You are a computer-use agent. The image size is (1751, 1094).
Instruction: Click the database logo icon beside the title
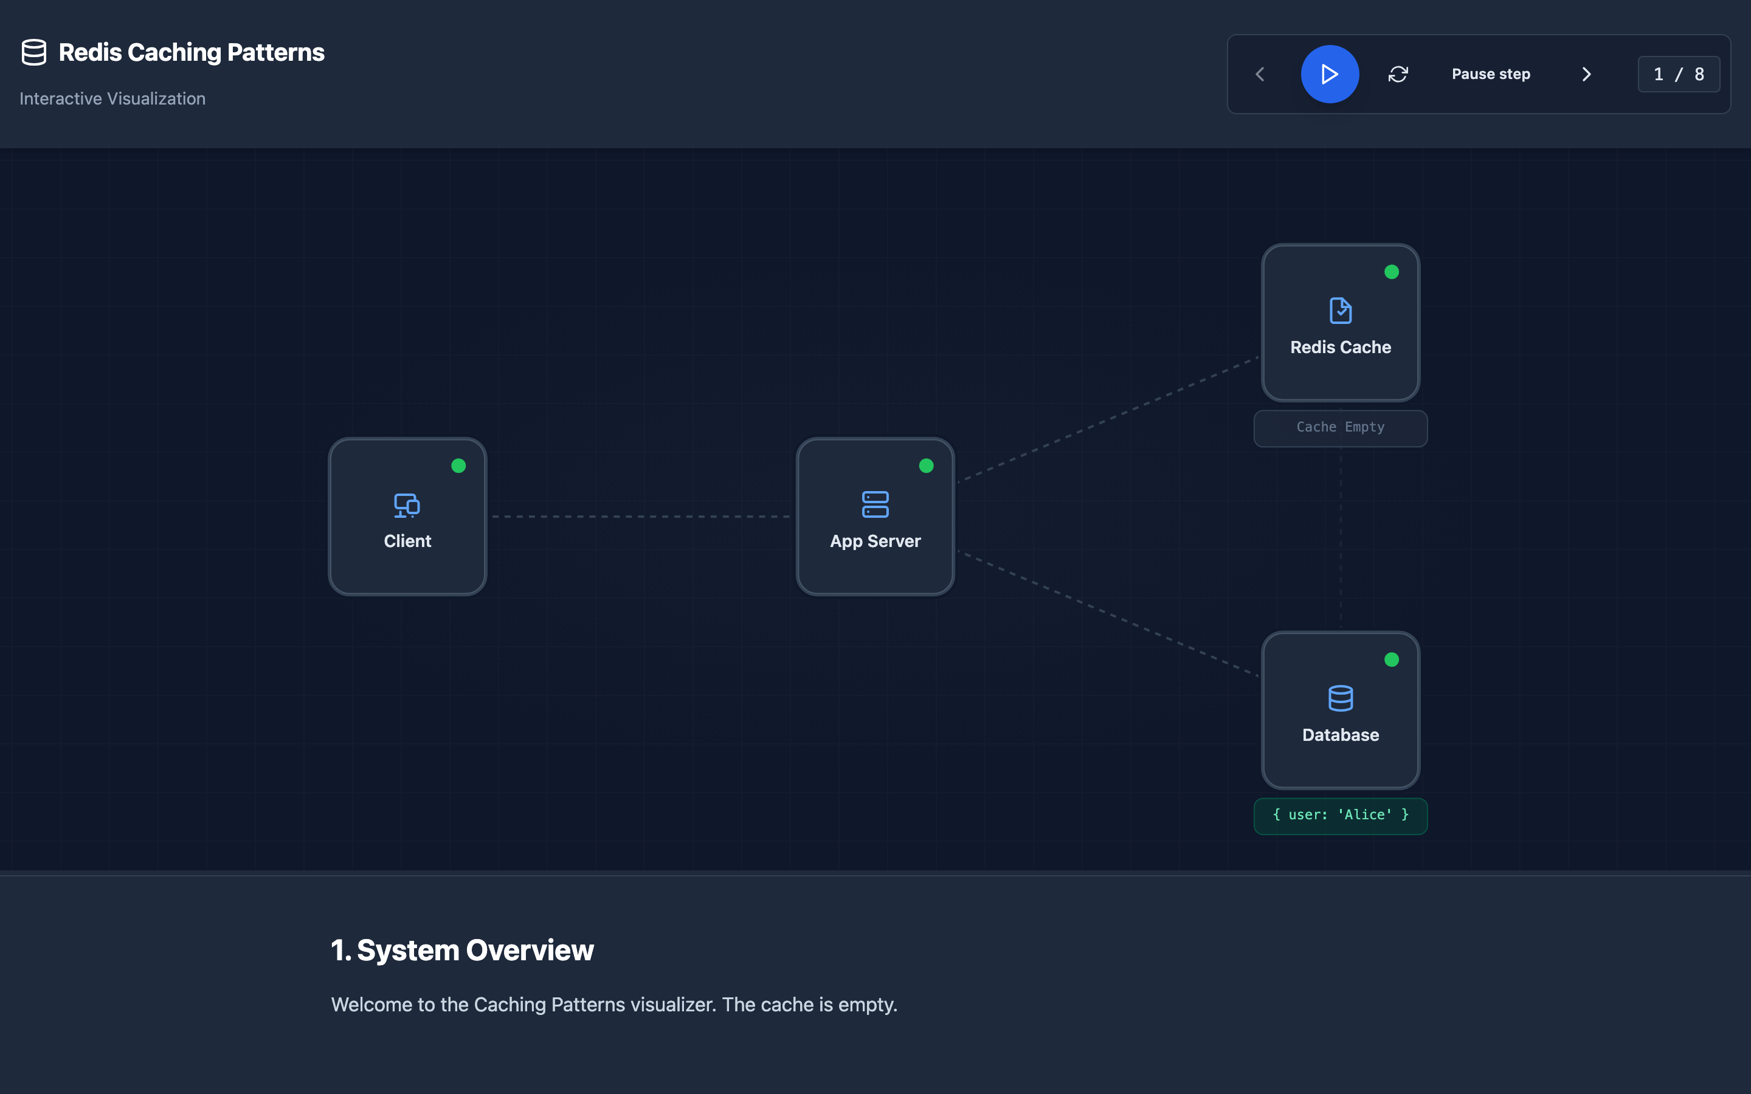click(33, 52)
